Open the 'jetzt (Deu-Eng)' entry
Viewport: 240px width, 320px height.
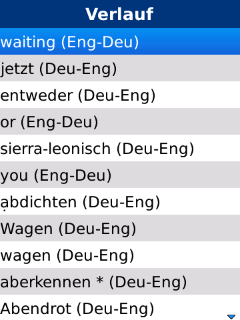[x=120, y=68]
